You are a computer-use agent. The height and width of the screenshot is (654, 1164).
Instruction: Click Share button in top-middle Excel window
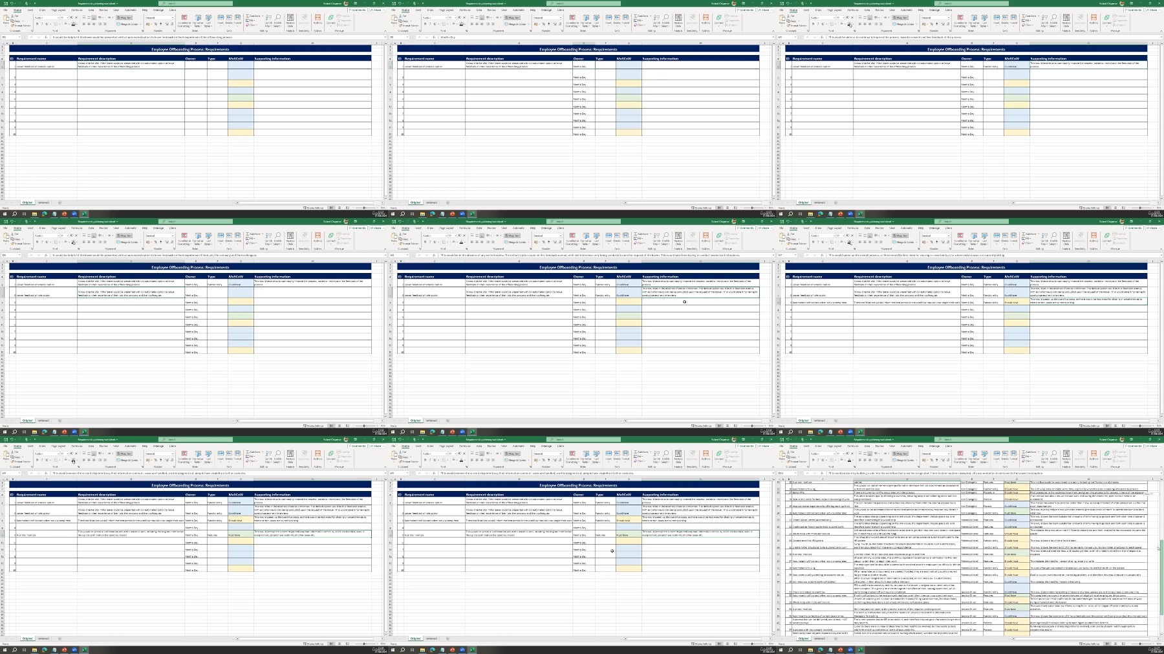point(764,10)
